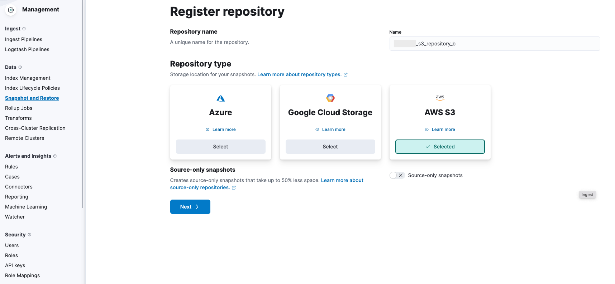Screen dimensions: 615x284
Task: Click the help icon in Google Cloud Learn more
Action: coord(317,129)
